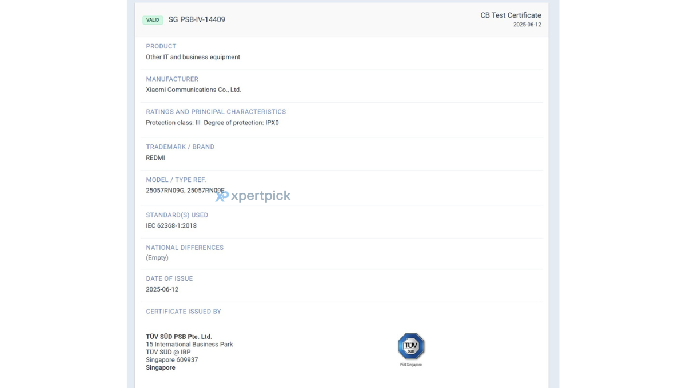Click the RATINGS AND PRINCIPAL CHARACTERISTICS label
Screen dimensions: 686x388
click(x=216, y=112)
